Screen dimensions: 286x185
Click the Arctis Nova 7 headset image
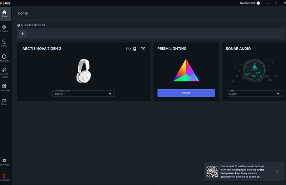[84, 71]
